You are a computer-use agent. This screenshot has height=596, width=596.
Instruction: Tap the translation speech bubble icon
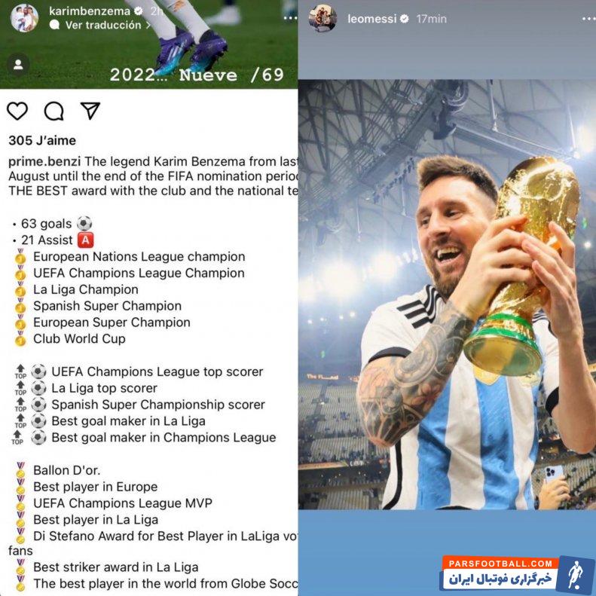pyautogui.click(x=55, y=25)
